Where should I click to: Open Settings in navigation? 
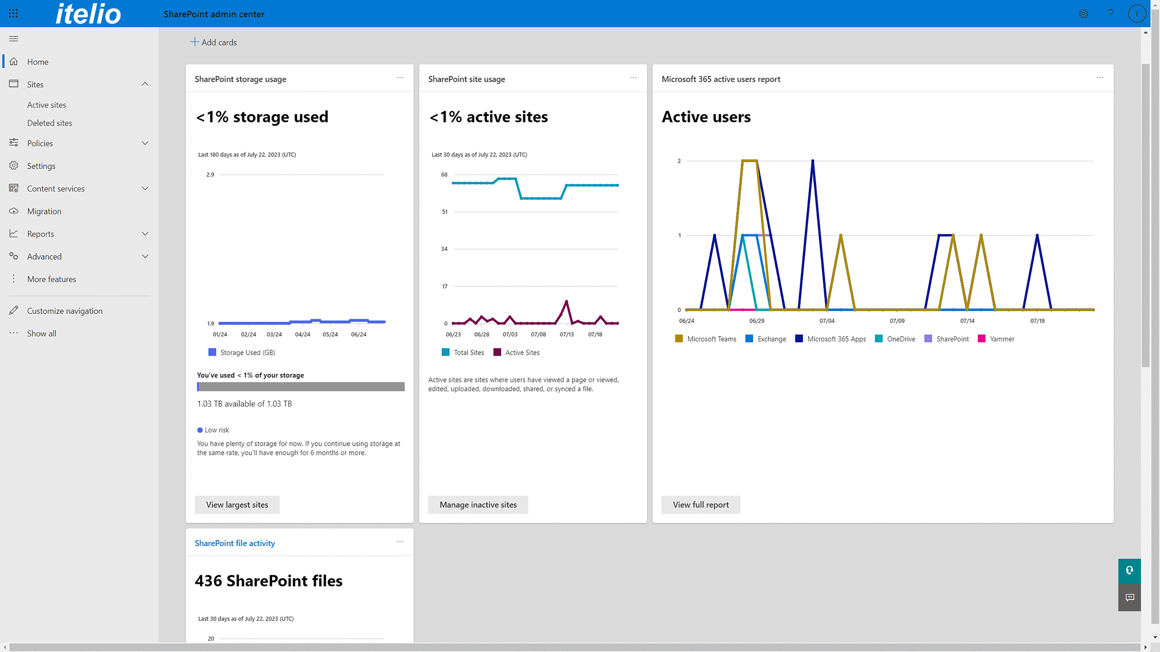[x=41, y=166]
